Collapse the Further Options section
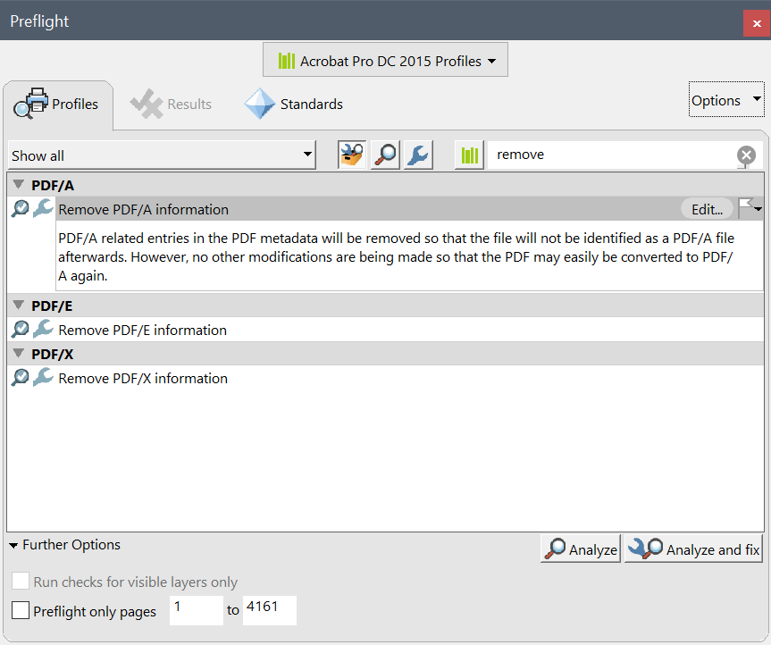This screenshot has height=645, width=771. point(14,544)
